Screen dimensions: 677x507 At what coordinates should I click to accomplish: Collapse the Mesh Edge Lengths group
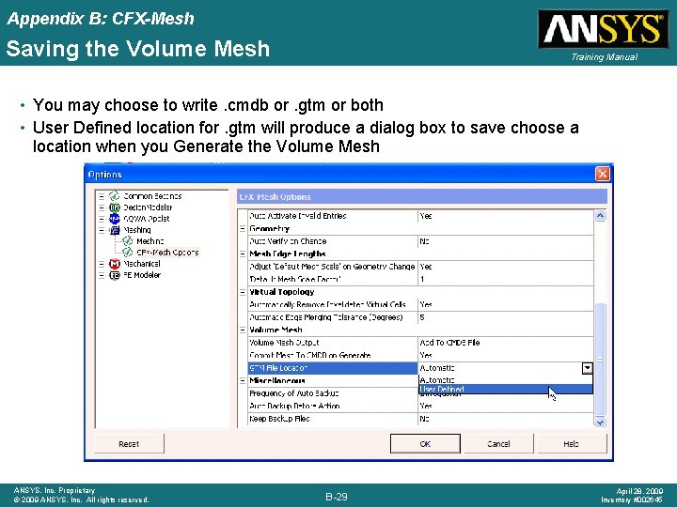pyautogui.click(x=243, y=253)
